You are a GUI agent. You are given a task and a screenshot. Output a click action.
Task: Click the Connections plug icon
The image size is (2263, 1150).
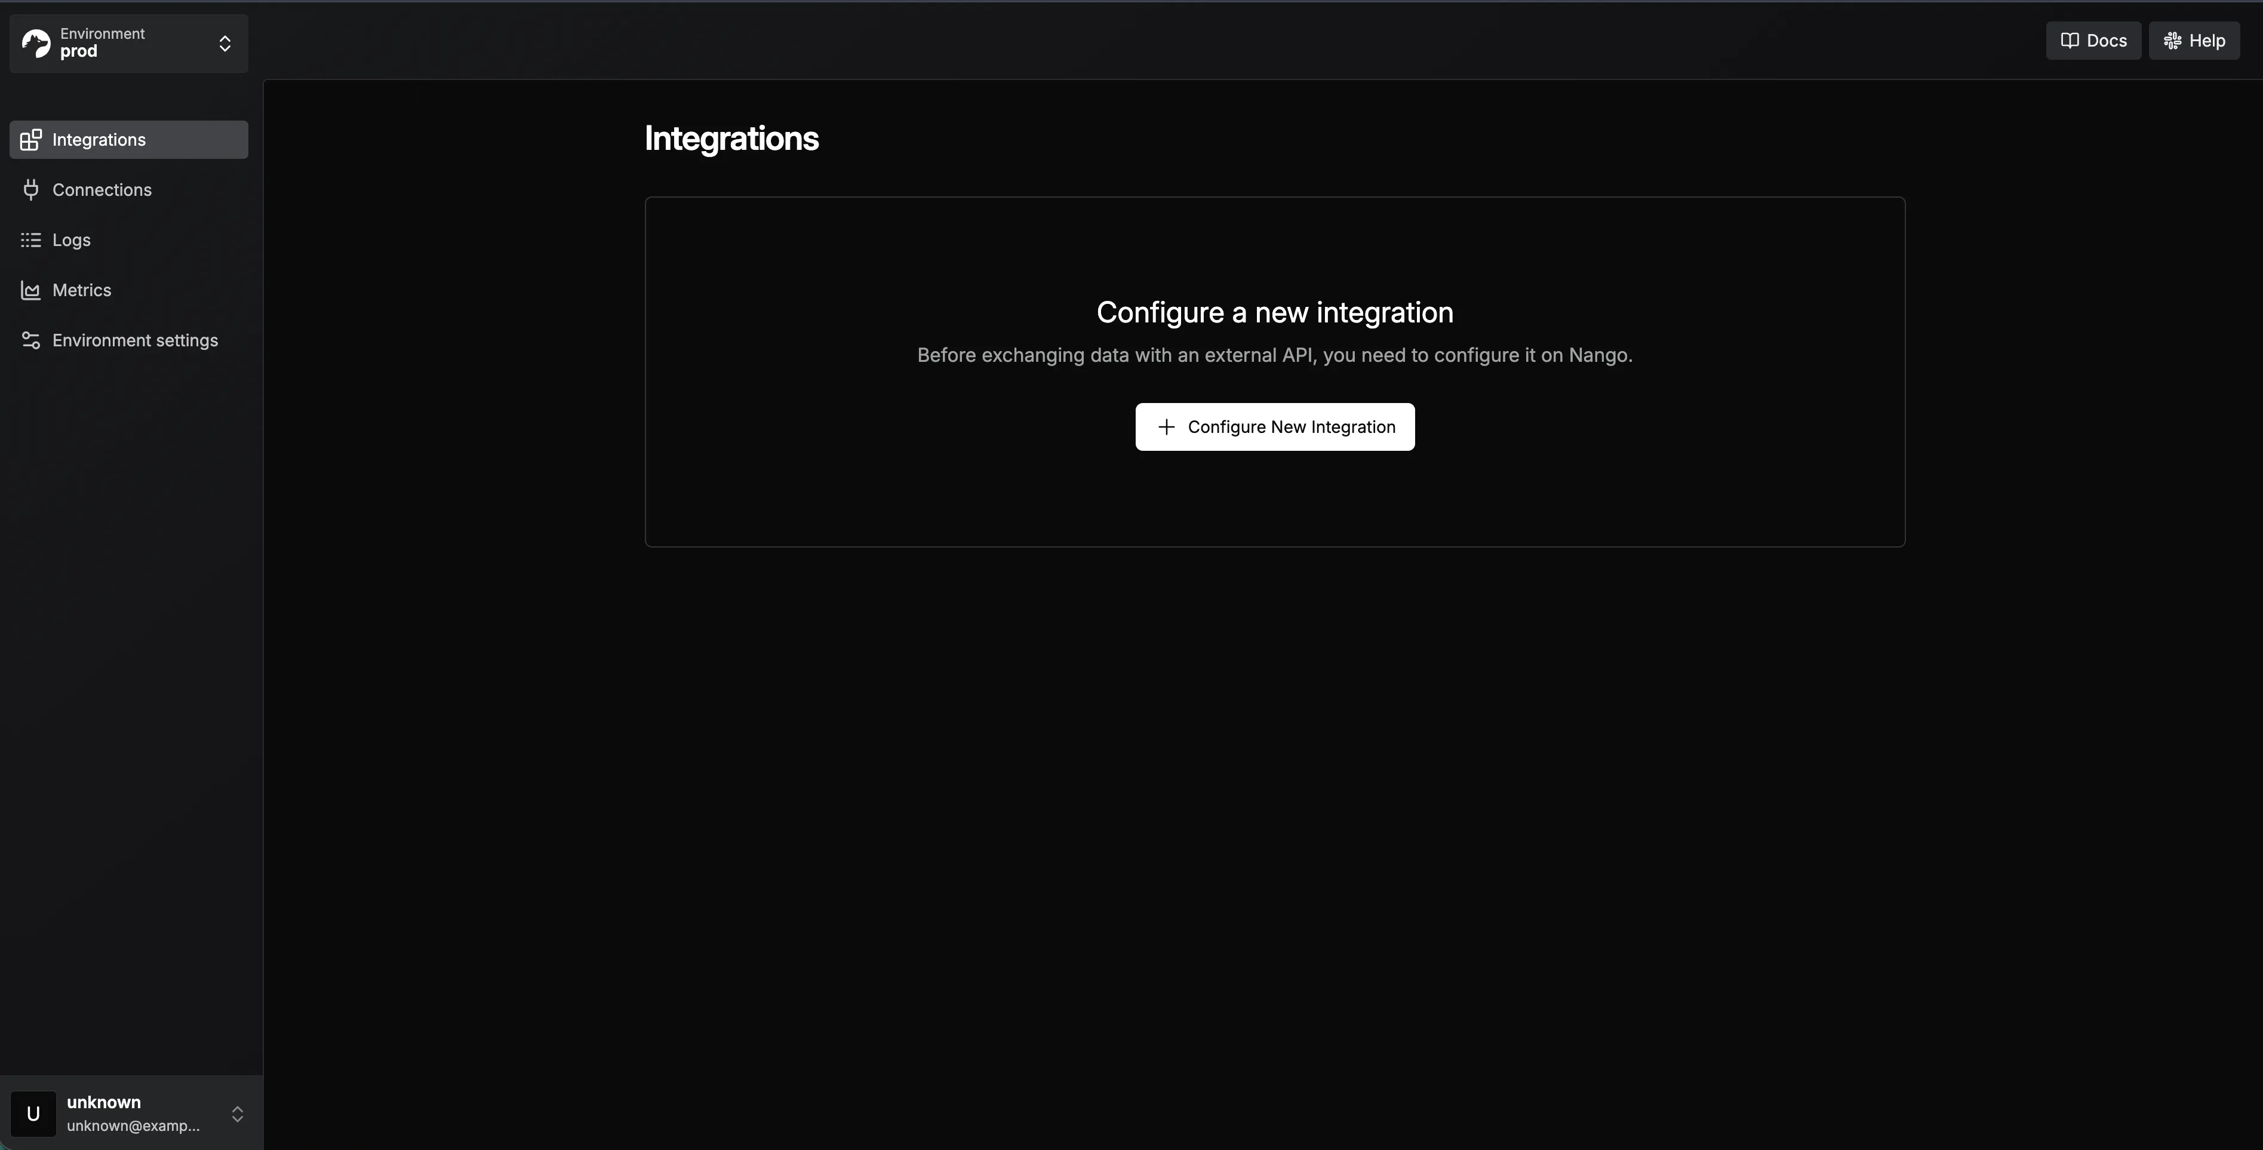(x=30, y=190)
